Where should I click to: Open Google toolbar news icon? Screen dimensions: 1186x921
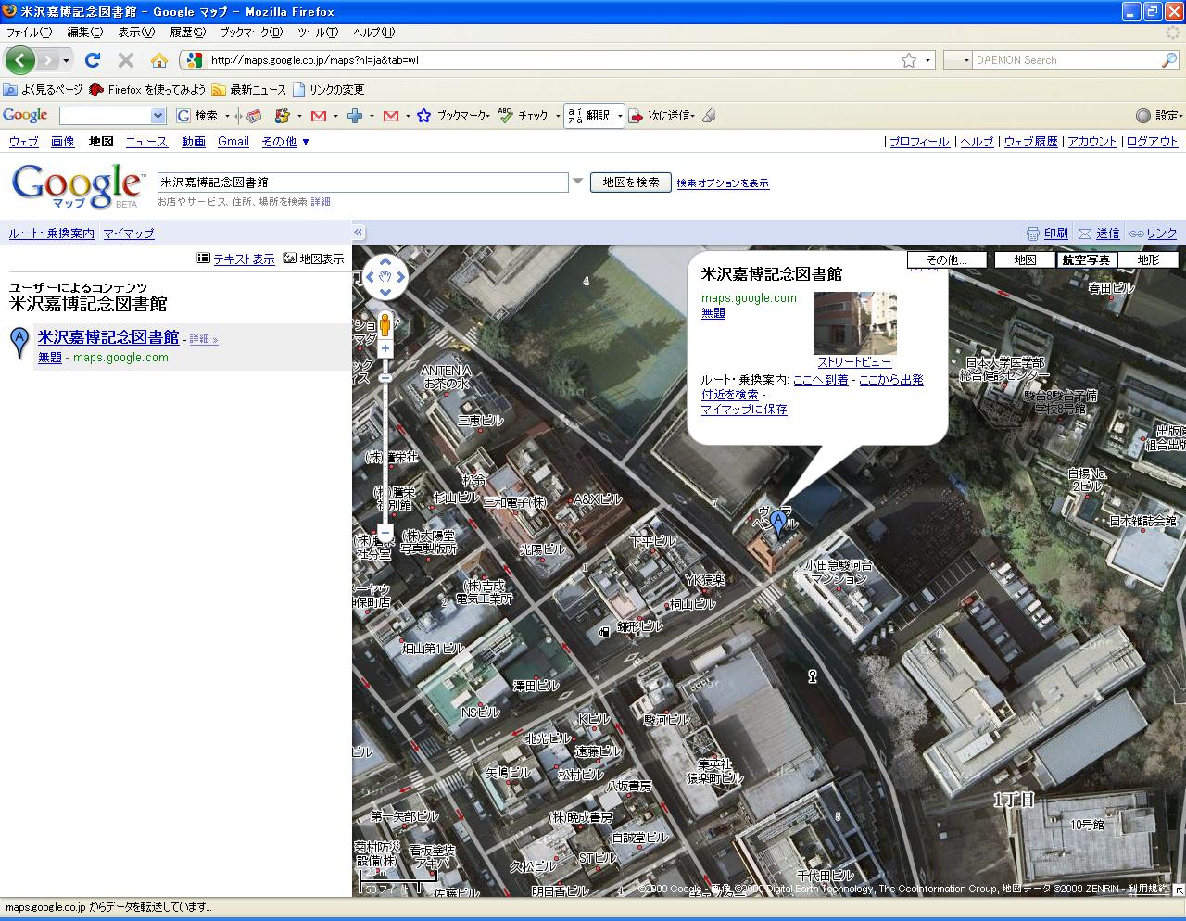tap(253, 116)
